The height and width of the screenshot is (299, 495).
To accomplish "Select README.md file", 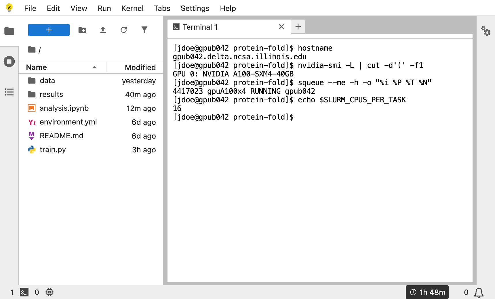I will [91, 136].
